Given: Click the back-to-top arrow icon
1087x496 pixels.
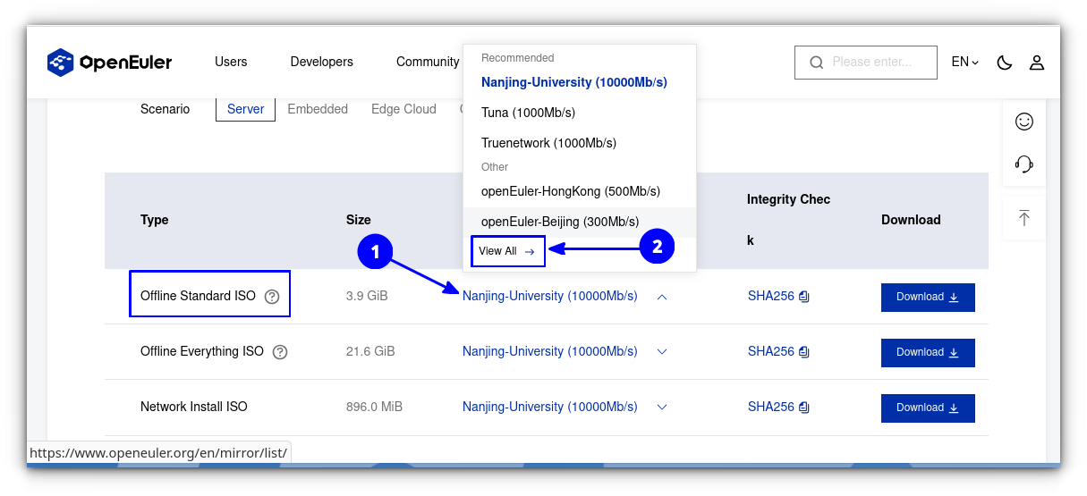Looking at the screenshot, I should (1024, 218).
